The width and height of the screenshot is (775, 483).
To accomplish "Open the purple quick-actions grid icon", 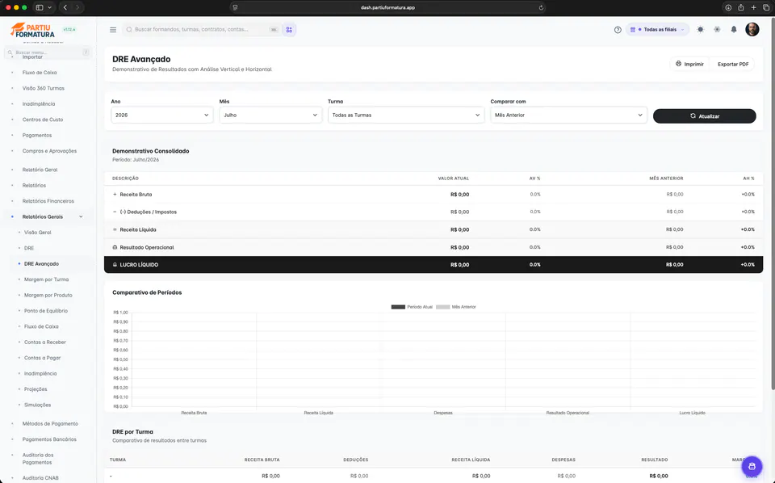I will (289, 30).
